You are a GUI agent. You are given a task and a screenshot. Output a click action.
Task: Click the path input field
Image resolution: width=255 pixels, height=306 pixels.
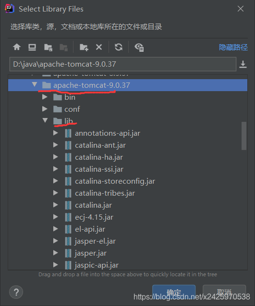click(123, 64)
